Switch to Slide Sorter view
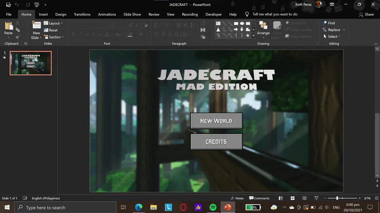 click(292, 198)
